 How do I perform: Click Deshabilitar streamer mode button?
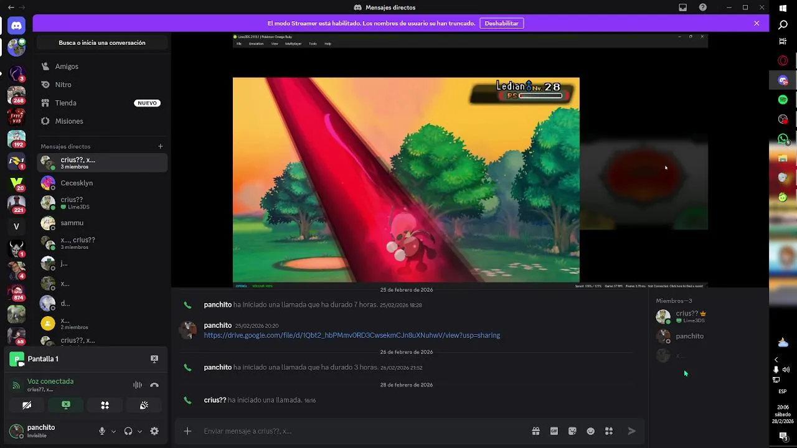pyautogui.click(x=502, y=23)
